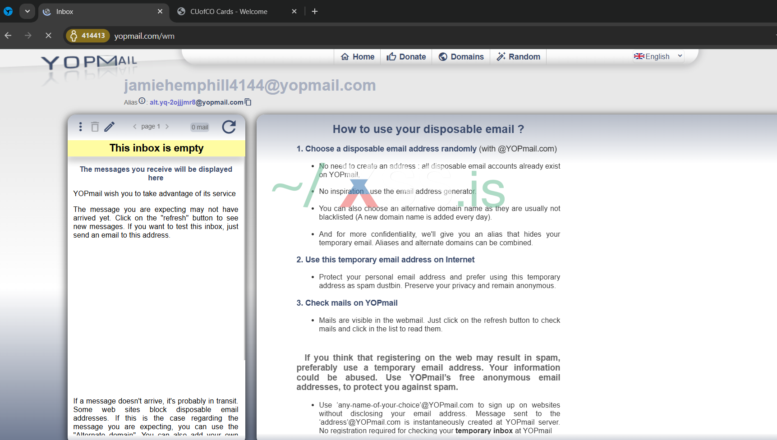Click the browser forward arrow
Screen dimensions: 777x440
coord(28,35)
